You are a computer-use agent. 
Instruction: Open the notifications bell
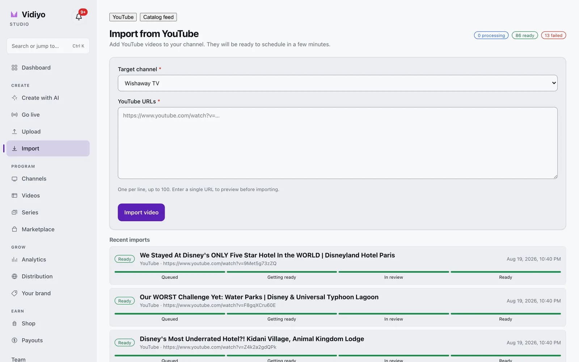[x=79, y=17]
